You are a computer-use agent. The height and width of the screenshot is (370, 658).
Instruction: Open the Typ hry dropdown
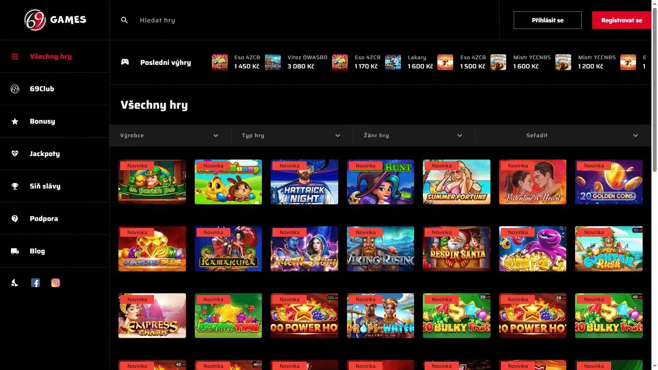point(291,135)
